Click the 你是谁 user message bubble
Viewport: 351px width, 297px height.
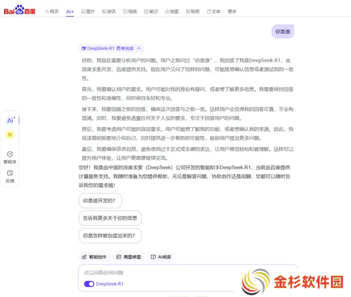coord(283,32)
